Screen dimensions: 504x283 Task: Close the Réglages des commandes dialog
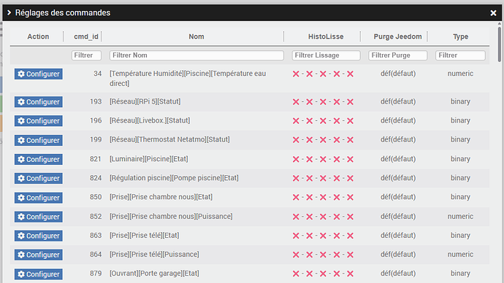pyautogui.click(x=493, y=13)
